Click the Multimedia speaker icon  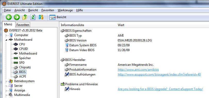click(x=11, y=95)
